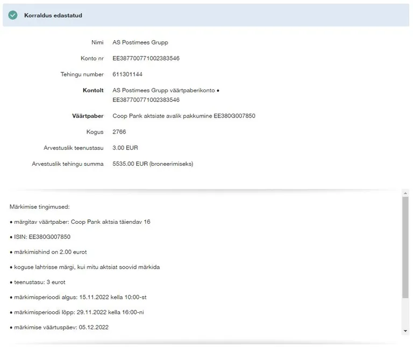Click the transaction number 611301144
The height and width of the screenshot is (347, 413).
127,75
